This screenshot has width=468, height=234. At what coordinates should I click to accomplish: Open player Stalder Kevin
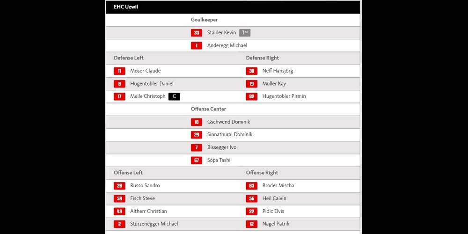[x=221, y=33]
